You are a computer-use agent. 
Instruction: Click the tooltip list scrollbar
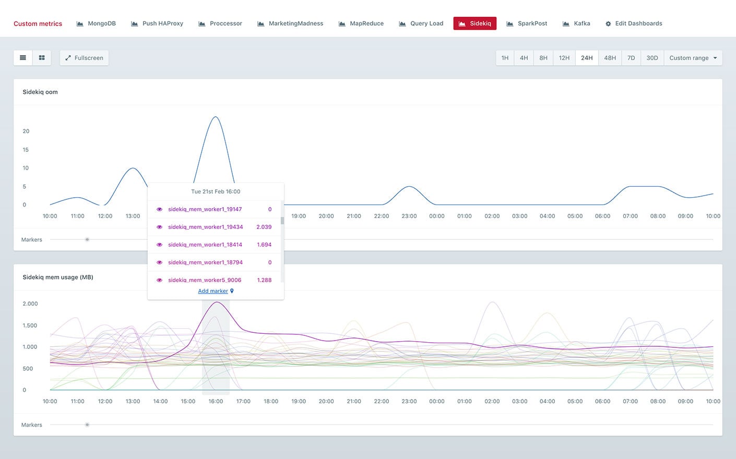point(282,221)
